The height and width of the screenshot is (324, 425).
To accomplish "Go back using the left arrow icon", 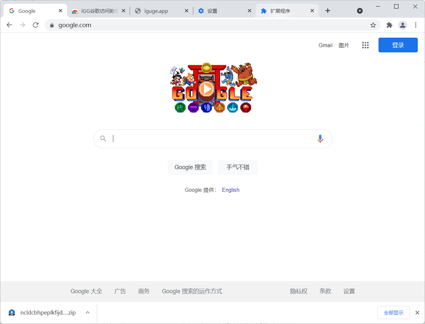I will [9, 25].
